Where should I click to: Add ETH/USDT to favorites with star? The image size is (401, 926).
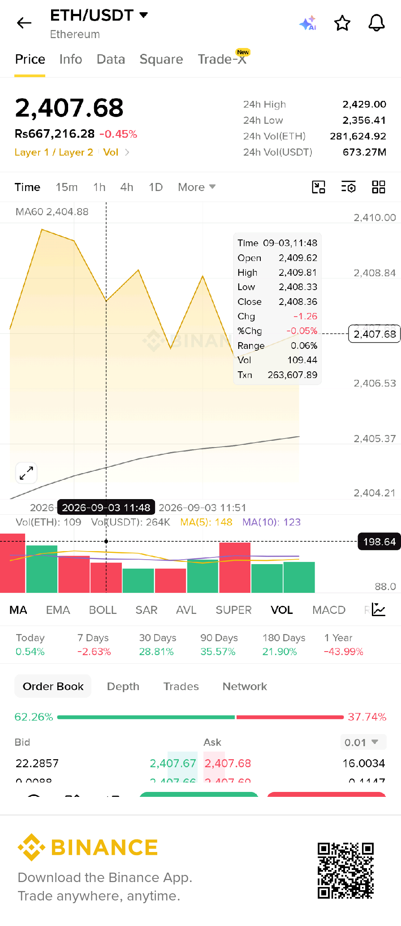342,23
